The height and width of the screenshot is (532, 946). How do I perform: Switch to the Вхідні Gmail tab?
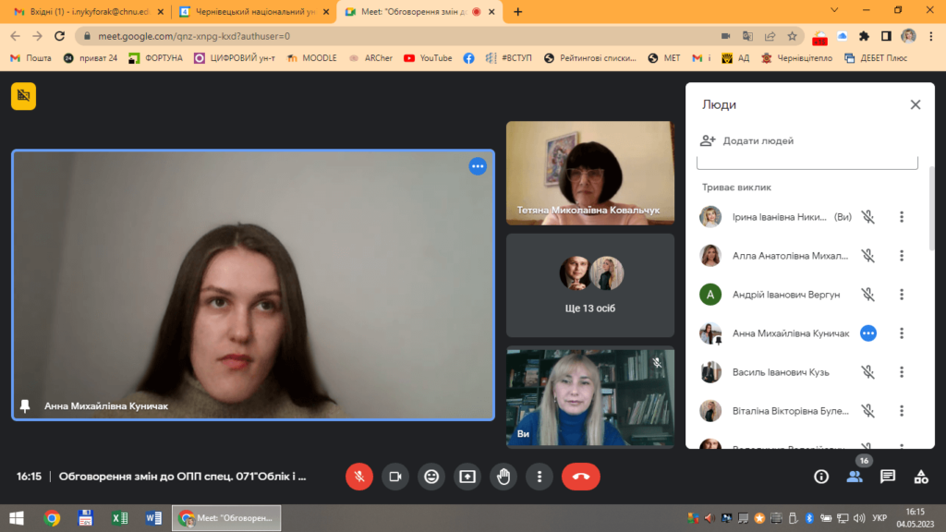89,11
